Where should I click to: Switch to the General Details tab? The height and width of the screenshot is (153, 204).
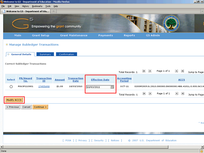pos(20,54)
